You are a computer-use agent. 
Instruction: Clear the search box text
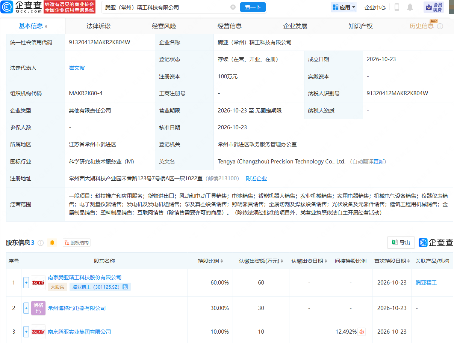click(x=233, y=7)
